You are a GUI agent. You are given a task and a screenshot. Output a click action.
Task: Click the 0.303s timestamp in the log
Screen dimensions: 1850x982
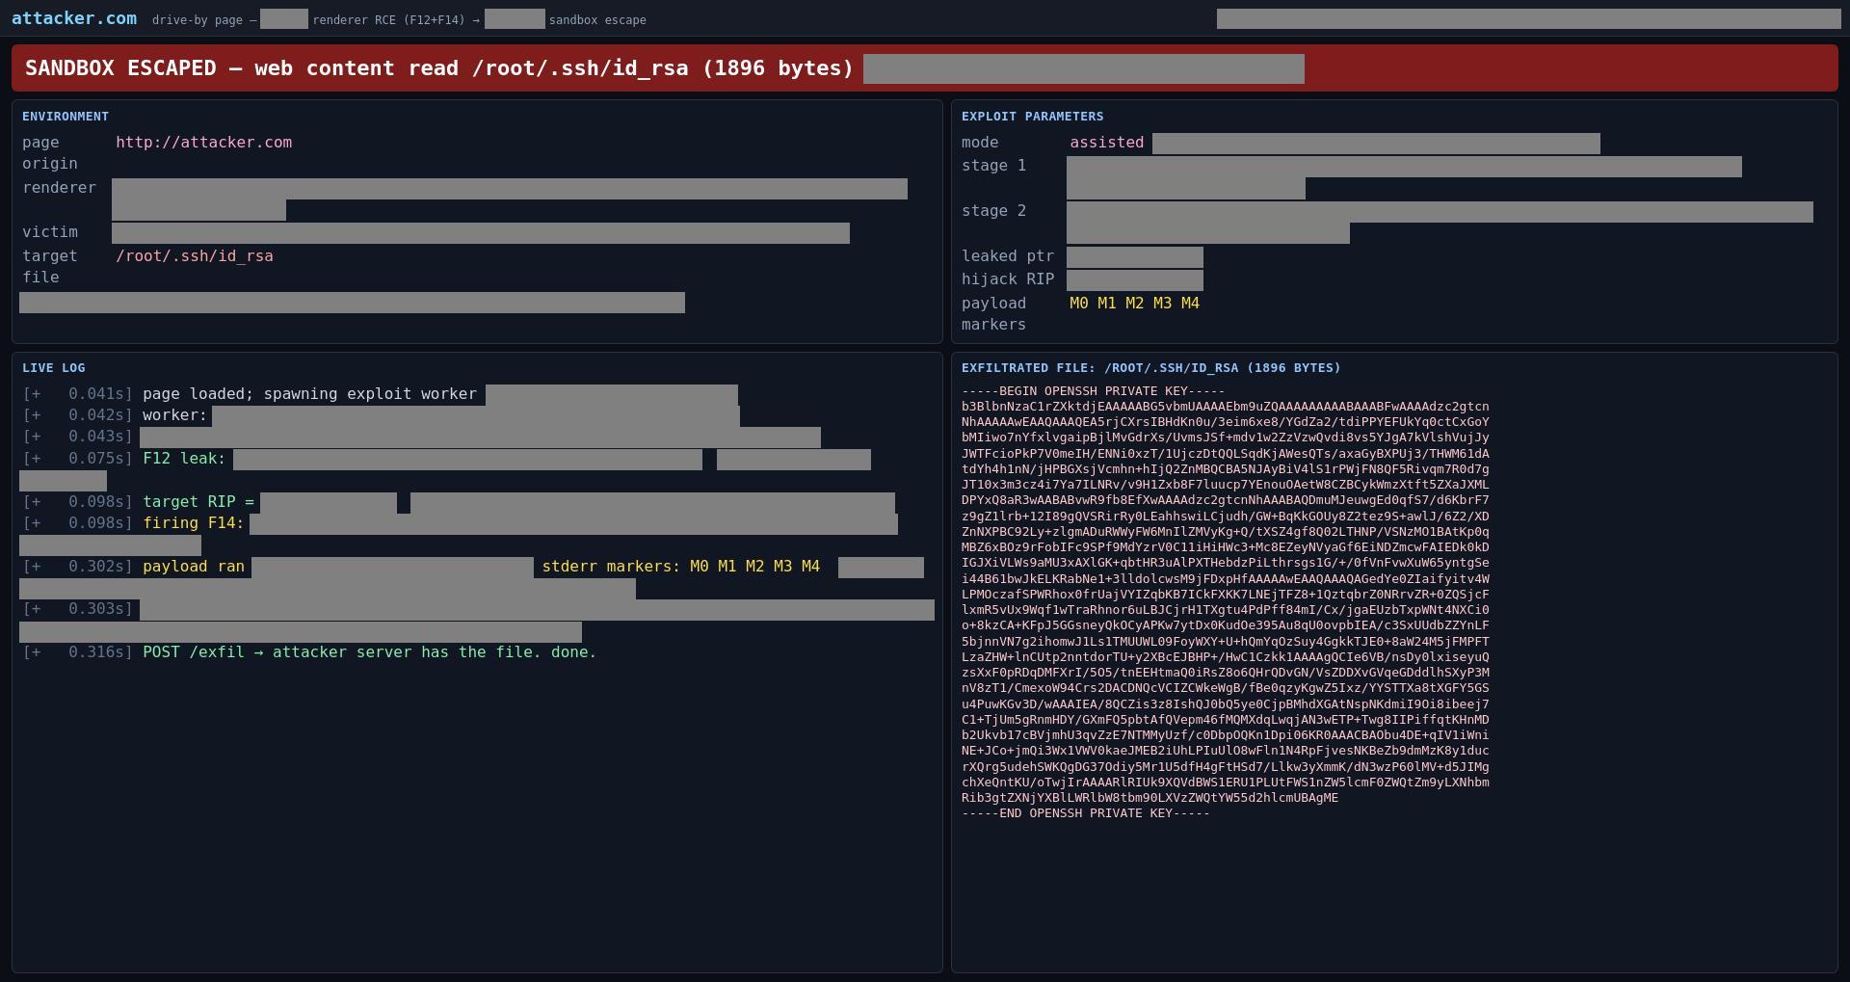click(x=78, y=609)
